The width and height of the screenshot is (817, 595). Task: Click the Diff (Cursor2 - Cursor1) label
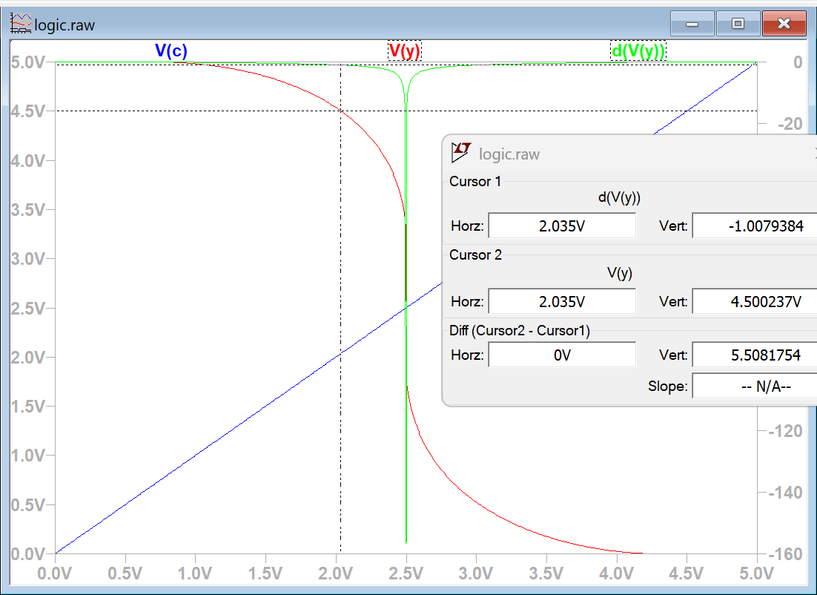pos(520,331)
